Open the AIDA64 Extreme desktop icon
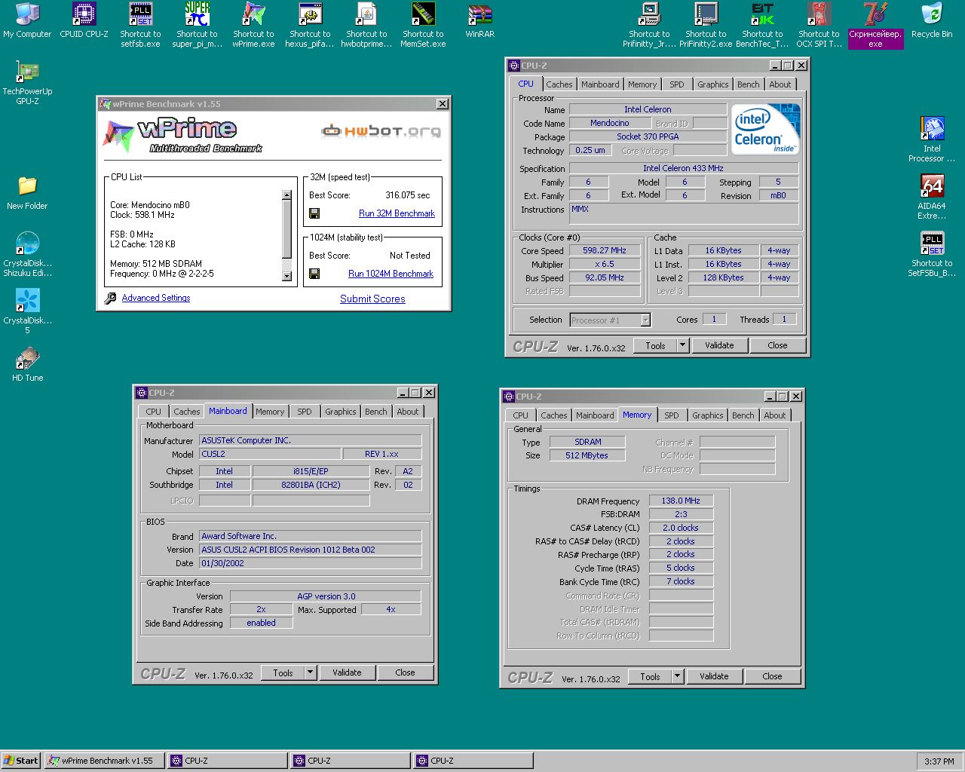The width and height of the screenshot is (965, 772). [932, 197]
